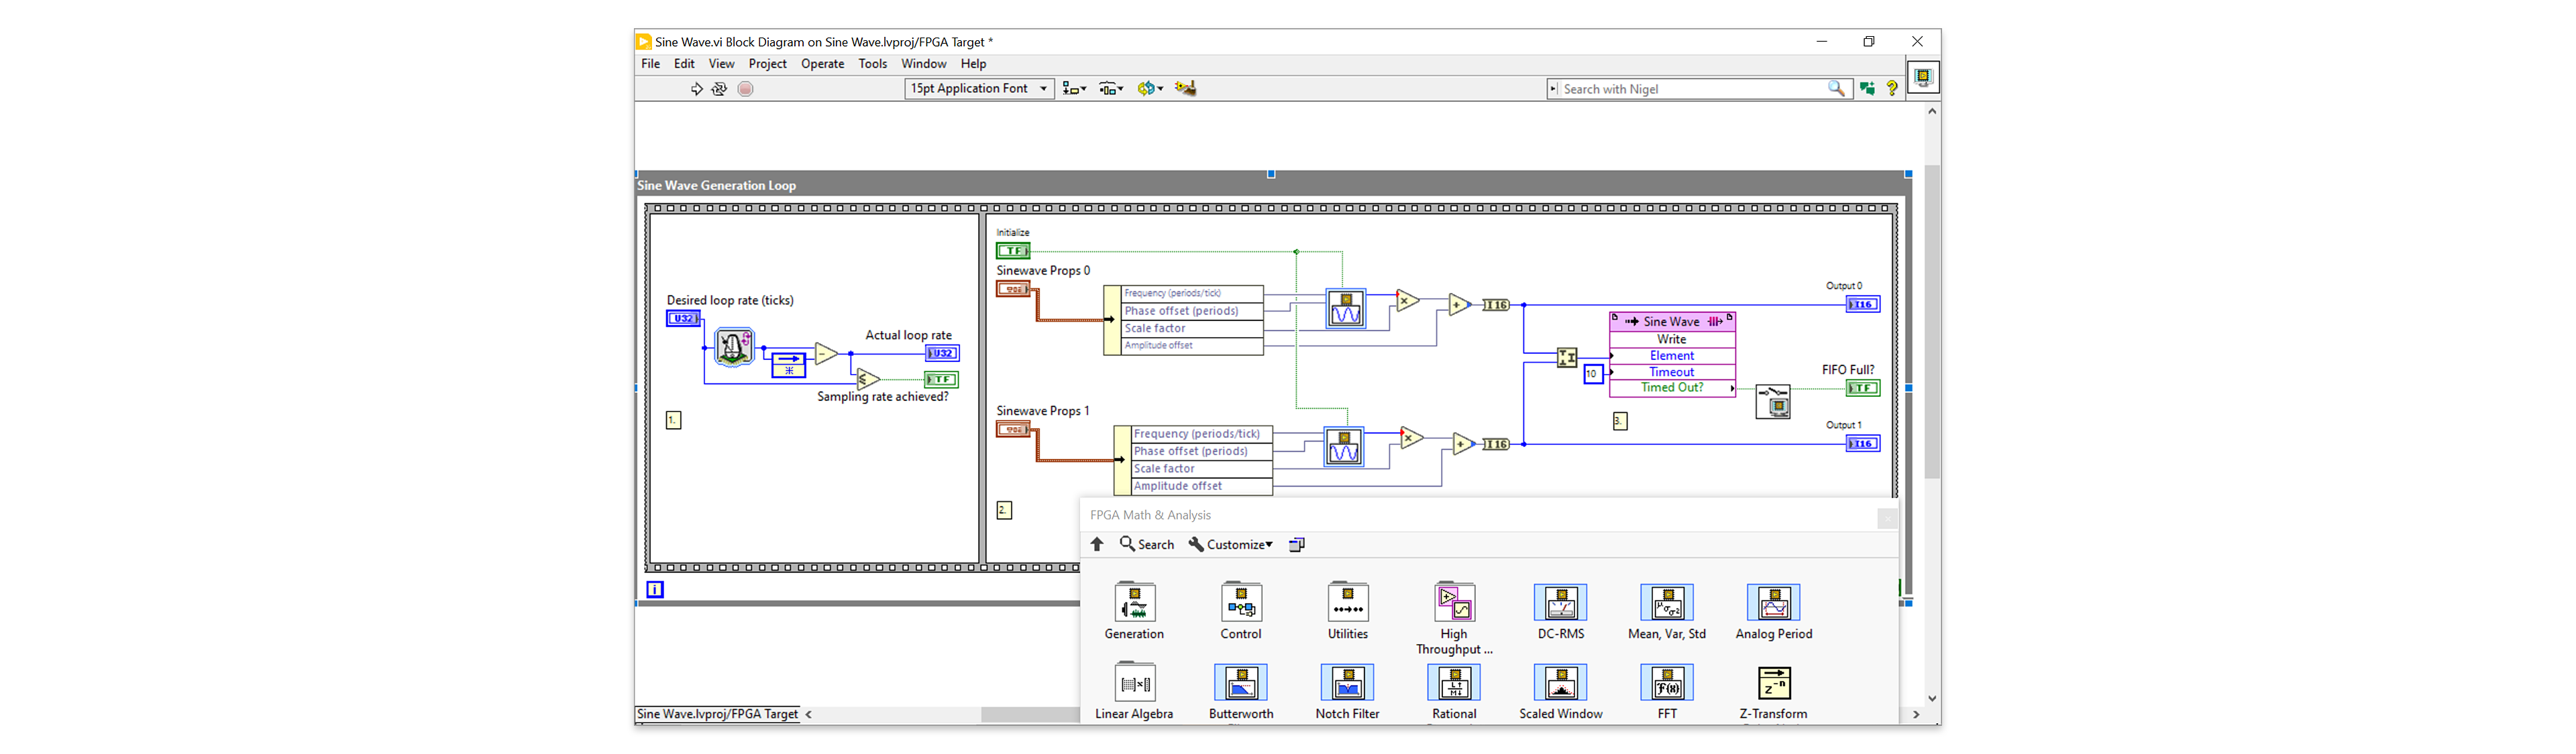Click the Output 1 I16 indicator
The width and height of the screenshot is (2576, 754).
[x=1862, y=444]
